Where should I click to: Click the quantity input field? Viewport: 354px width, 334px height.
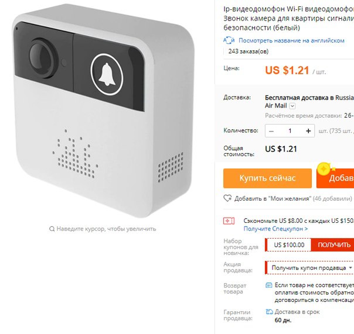tap(290, 131)
